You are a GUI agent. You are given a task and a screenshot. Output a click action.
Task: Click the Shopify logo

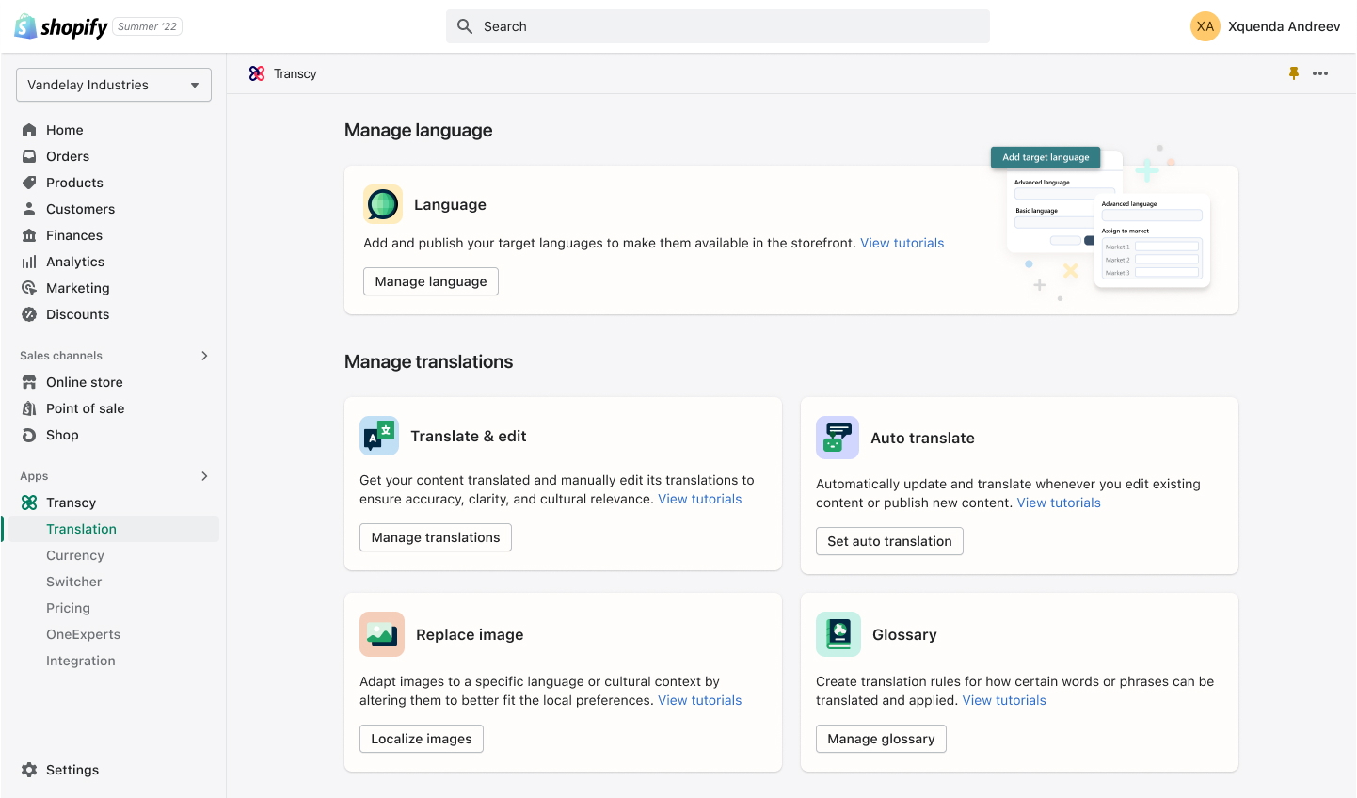click(61, 26)
